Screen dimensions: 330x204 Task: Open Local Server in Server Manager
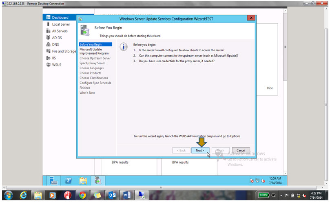pyautogui.click(x=61, y=24)
